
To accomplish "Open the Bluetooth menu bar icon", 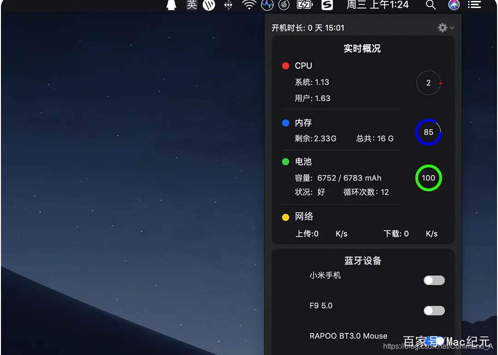I will tap(228, 5).
